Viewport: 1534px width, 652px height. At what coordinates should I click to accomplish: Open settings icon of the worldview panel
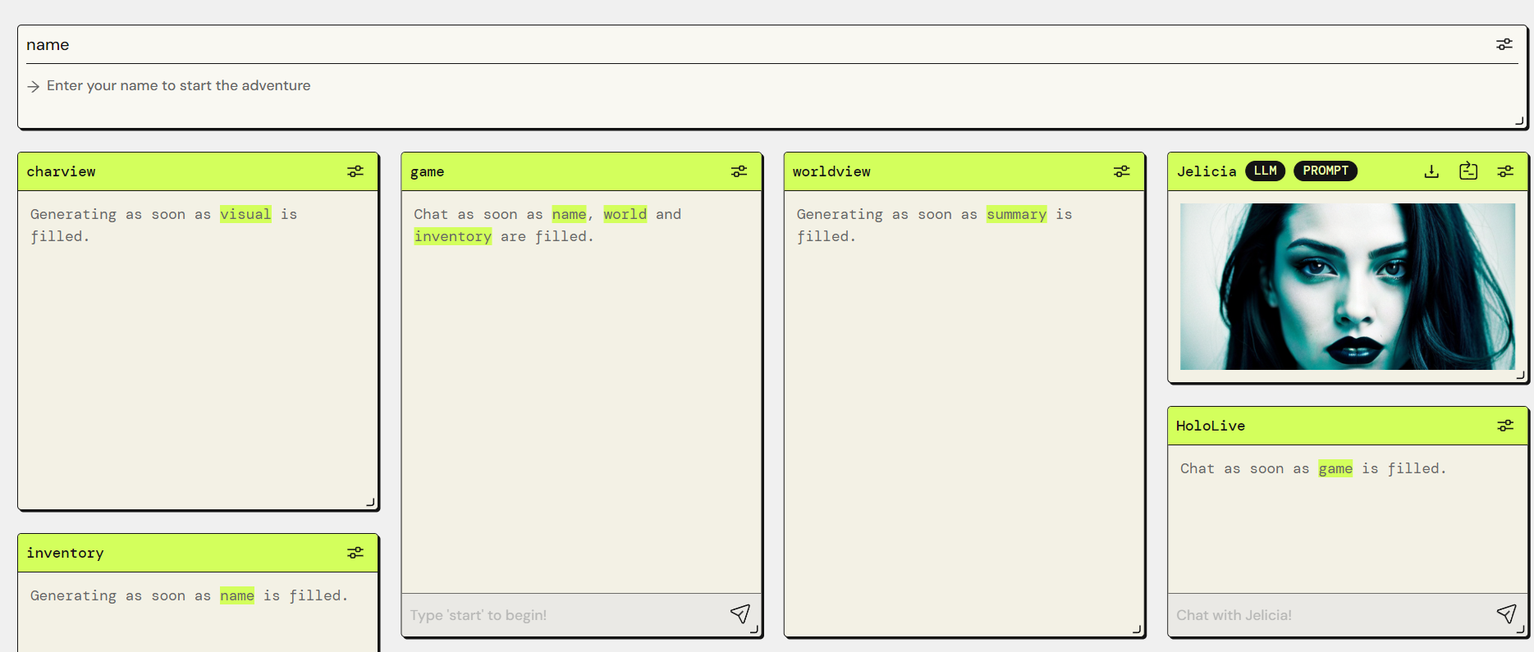point(1122,171)
